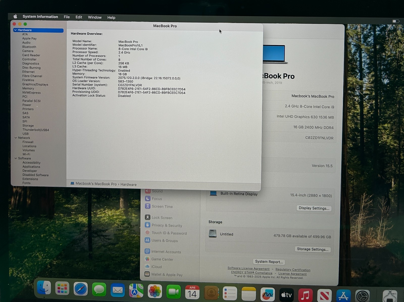
Task: Collapse the Hardware section
Action: [x=15, y=30]
